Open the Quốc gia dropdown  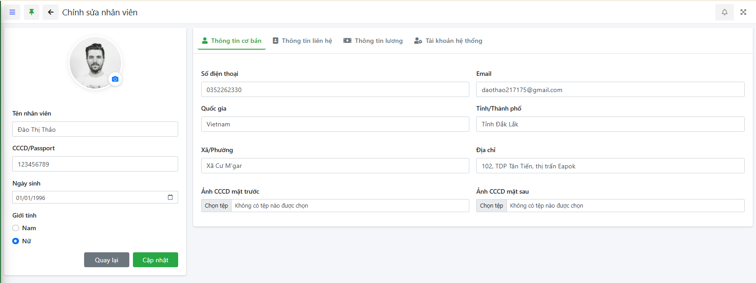[x=335, y=124]
